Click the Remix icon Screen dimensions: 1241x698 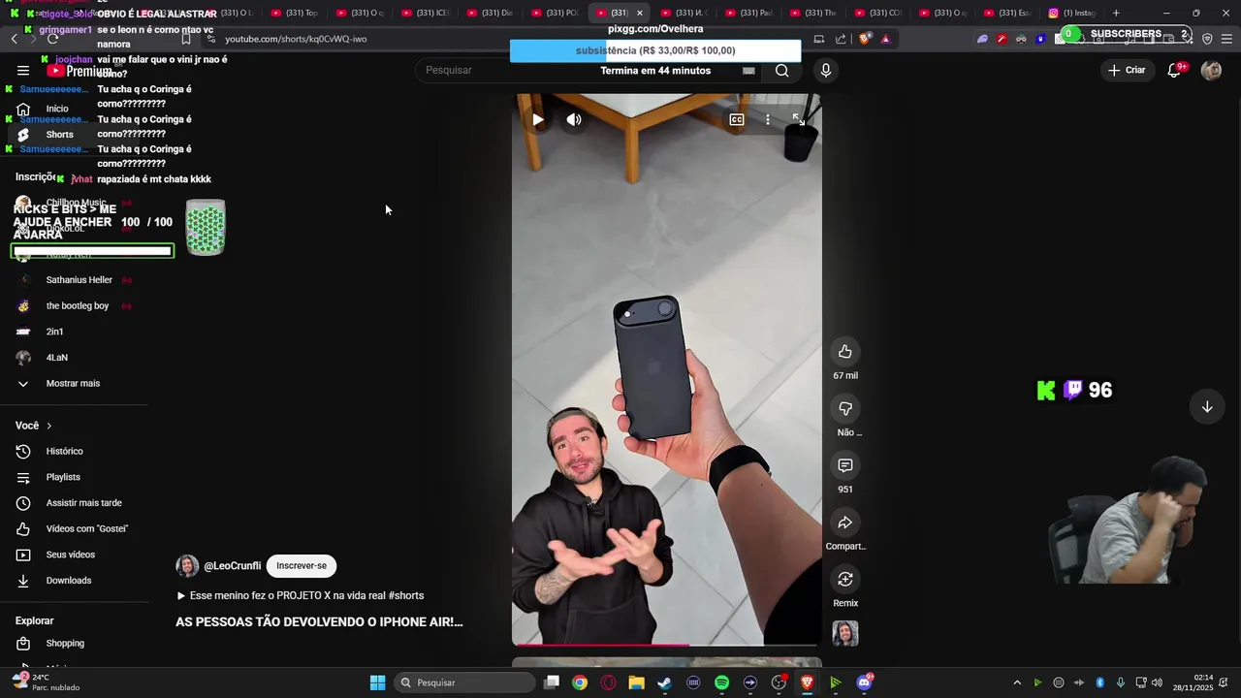tap(845, 579)
